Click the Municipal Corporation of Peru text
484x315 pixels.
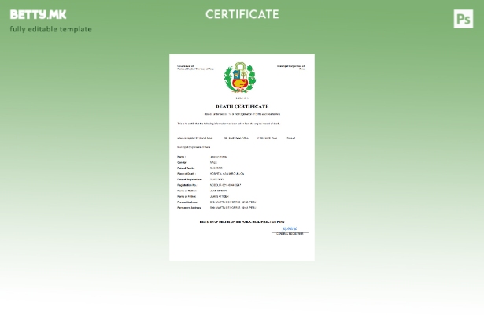pyautogui.click(x=290, y=67)
